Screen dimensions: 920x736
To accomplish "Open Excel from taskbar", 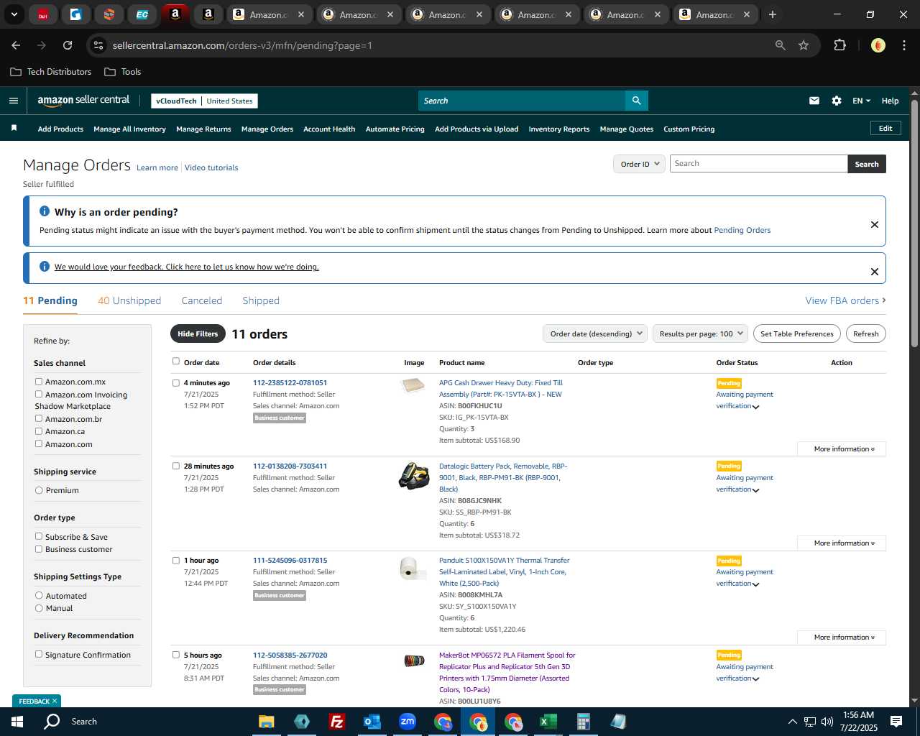I will tap(548, 722).
